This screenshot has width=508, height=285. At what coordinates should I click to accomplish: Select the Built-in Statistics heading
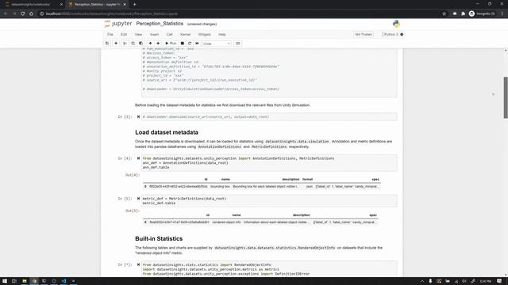[159, 238]
